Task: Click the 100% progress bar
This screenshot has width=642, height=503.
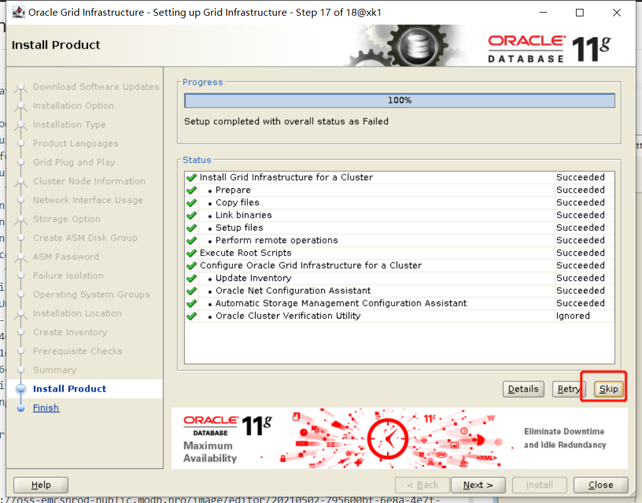Action: [400, 100]
